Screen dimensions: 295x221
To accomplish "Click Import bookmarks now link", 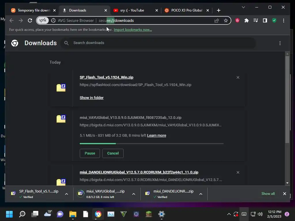I will tap(133, 30).
